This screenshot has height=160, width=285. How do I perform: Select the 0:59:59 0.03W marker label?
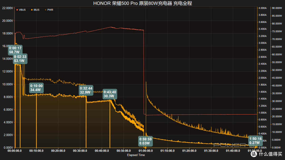145,141
